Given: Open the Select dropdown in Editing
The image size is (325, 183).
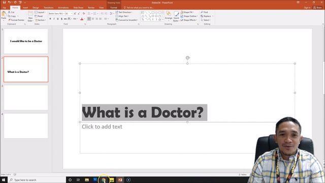Looking at the screenshot, I should click(x=206, y=20).
